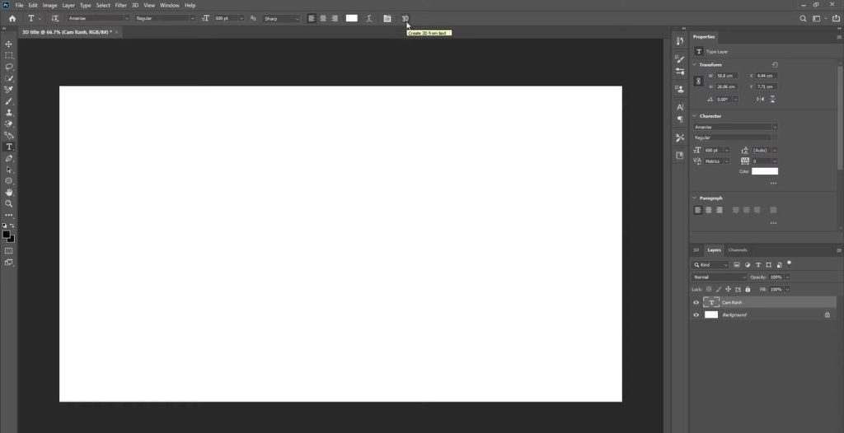Screen dimensions: 844x433
Task: Click text color swatch in options bar
Action: tap(351, 18)
